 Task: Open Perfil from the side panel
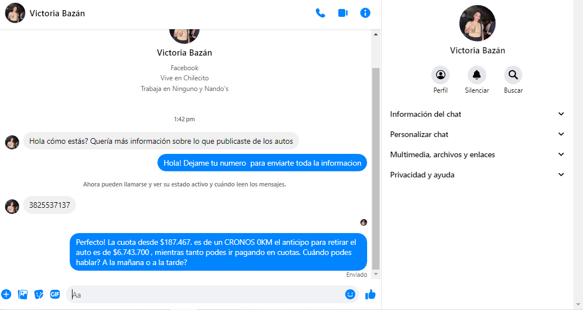tap(441, 80)
